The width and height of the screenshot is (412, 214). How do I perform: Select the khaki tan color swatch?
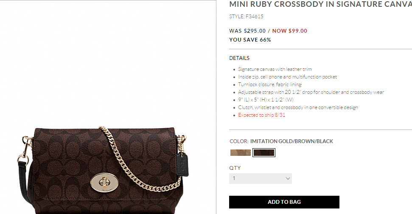(241, 152)
